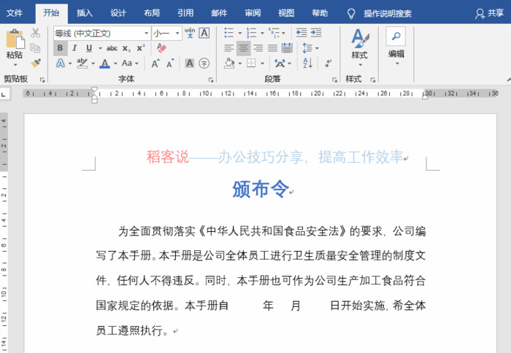
Task: Decrease paragraph indent
Action: click(x=301, y=33)
